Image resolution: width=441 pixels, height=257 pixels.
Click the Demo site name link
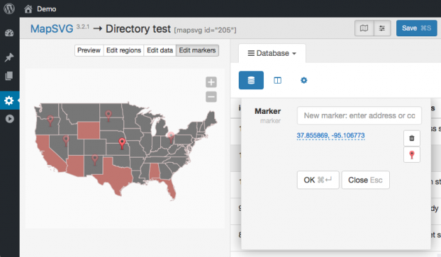coord(46,9)
